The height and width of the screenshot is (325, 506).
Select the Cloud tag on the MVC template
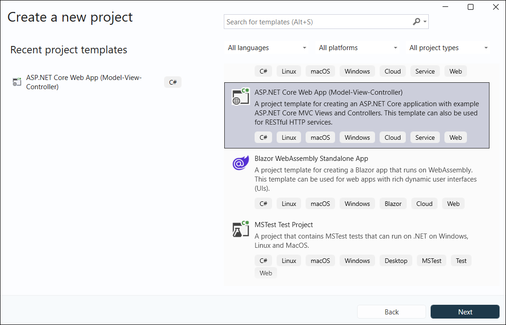[392, 137]
